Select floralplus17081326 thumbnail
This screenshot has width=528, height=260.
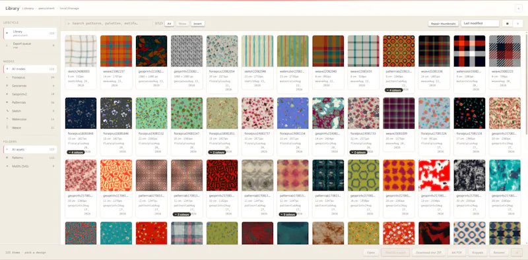434,113
